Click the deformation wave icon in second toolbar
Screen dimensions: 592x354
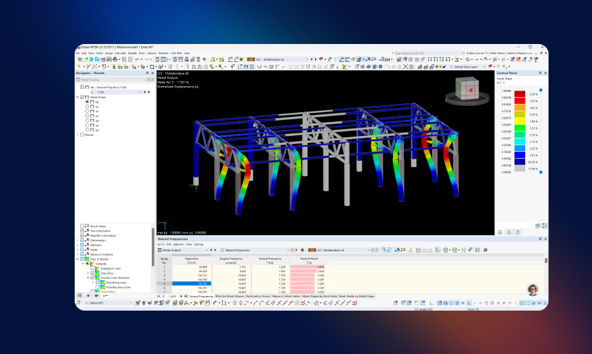click(260, 66)
